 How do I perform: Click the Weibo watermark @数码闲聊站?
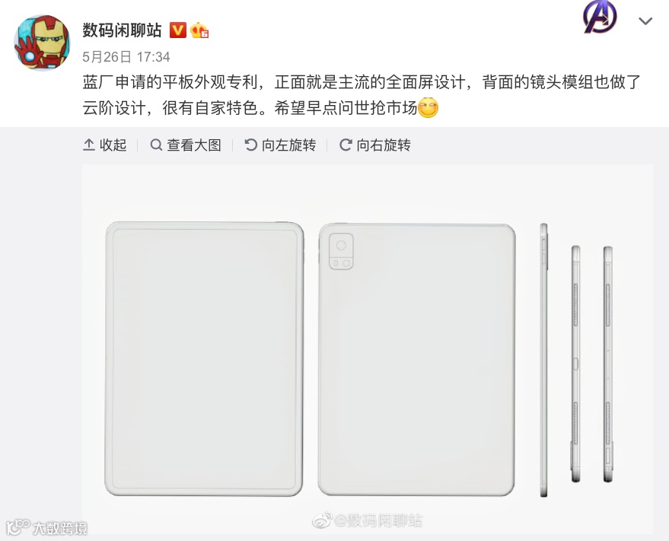click(368, 520)
